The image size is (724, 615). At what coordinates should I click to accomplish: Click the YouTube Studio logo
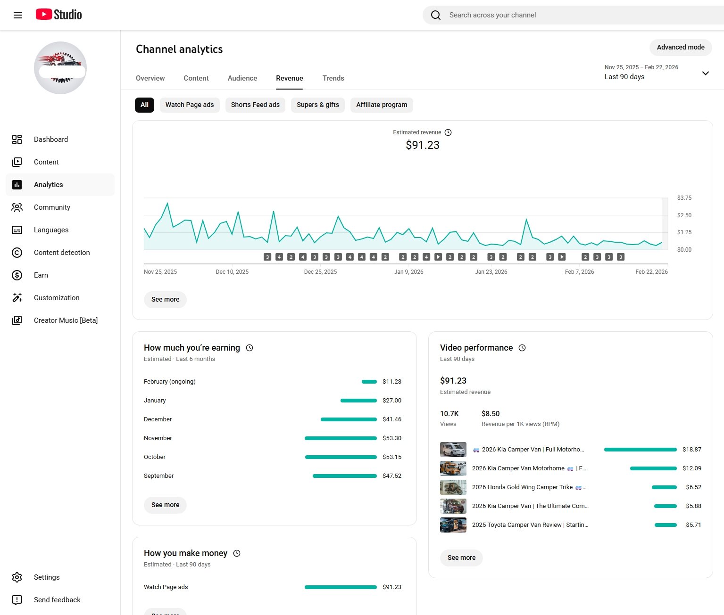[x=59, y=15]
